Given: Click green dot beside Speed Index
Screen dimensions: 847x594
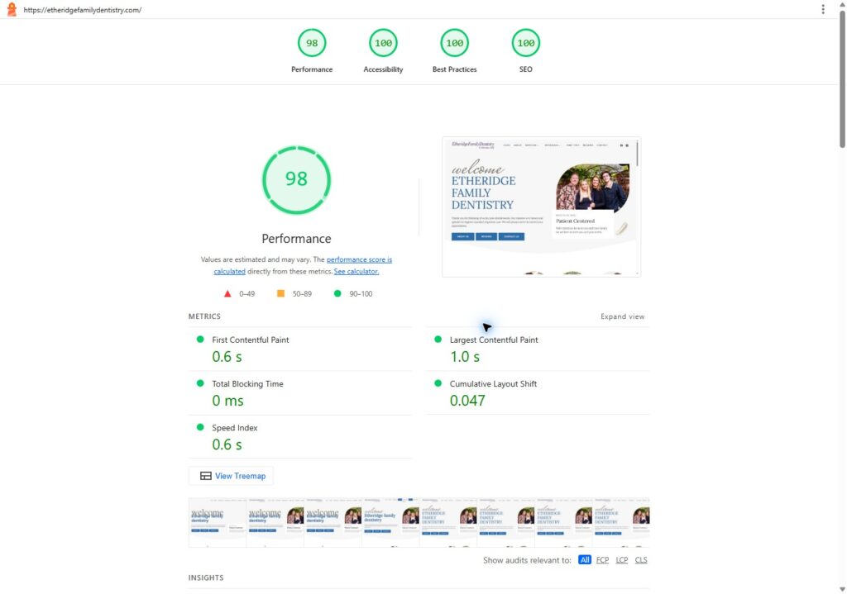Looking at the screenshot, I should pyautogui.click(x=200, y=427).
